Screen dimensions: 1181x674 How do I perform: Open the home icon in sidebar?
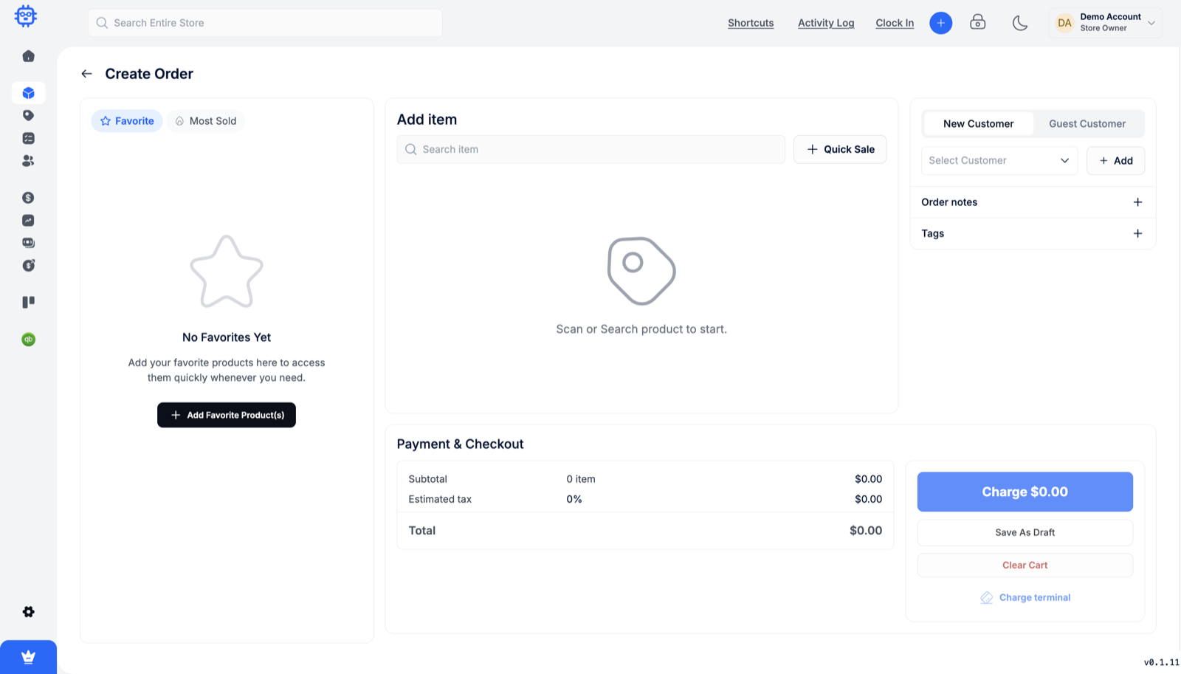(28, 56)
